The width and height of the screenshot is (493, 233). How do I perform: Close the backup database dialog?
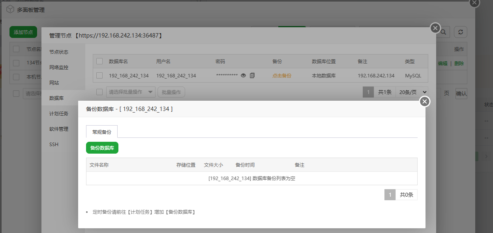tap(424, 102)
